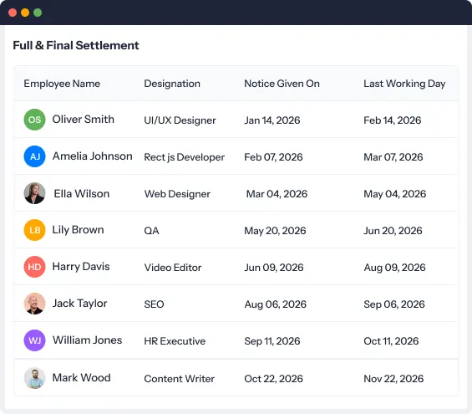The width and height of the screenshot is (472, 414).
Task: Click the QA designation cell
Action: click(151, 231)
